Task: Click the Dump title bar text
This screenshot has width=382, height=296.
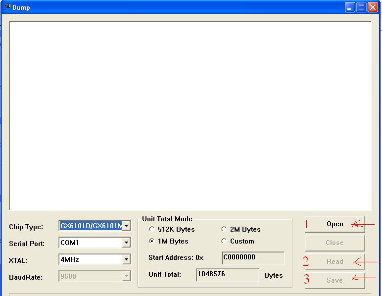Action: click(x=21, y=8)
